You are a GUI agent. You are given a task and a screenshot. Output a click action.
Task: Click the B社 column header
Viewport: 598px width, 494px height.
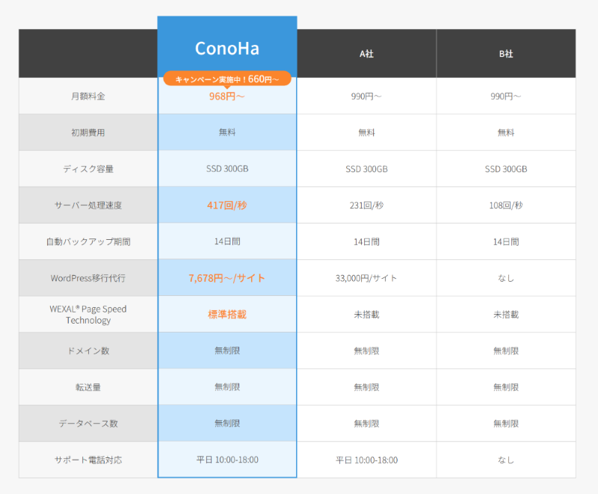pos(506,54)
